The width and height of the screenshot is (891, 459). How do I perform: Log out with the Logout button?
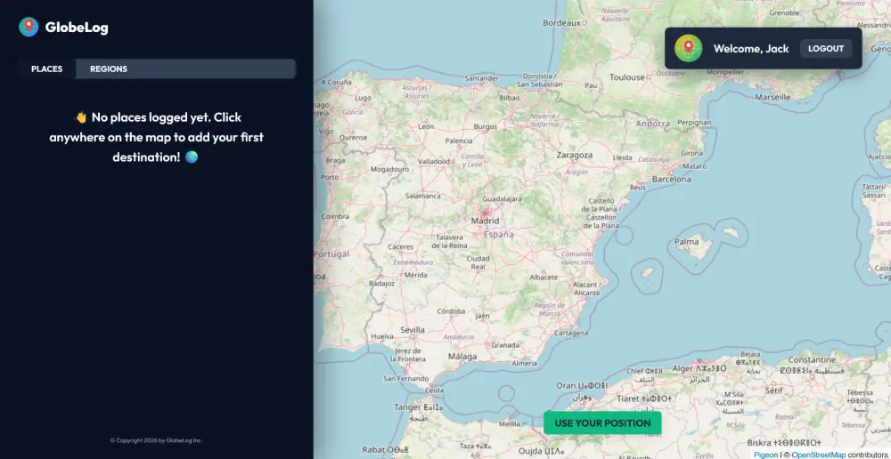826,48
